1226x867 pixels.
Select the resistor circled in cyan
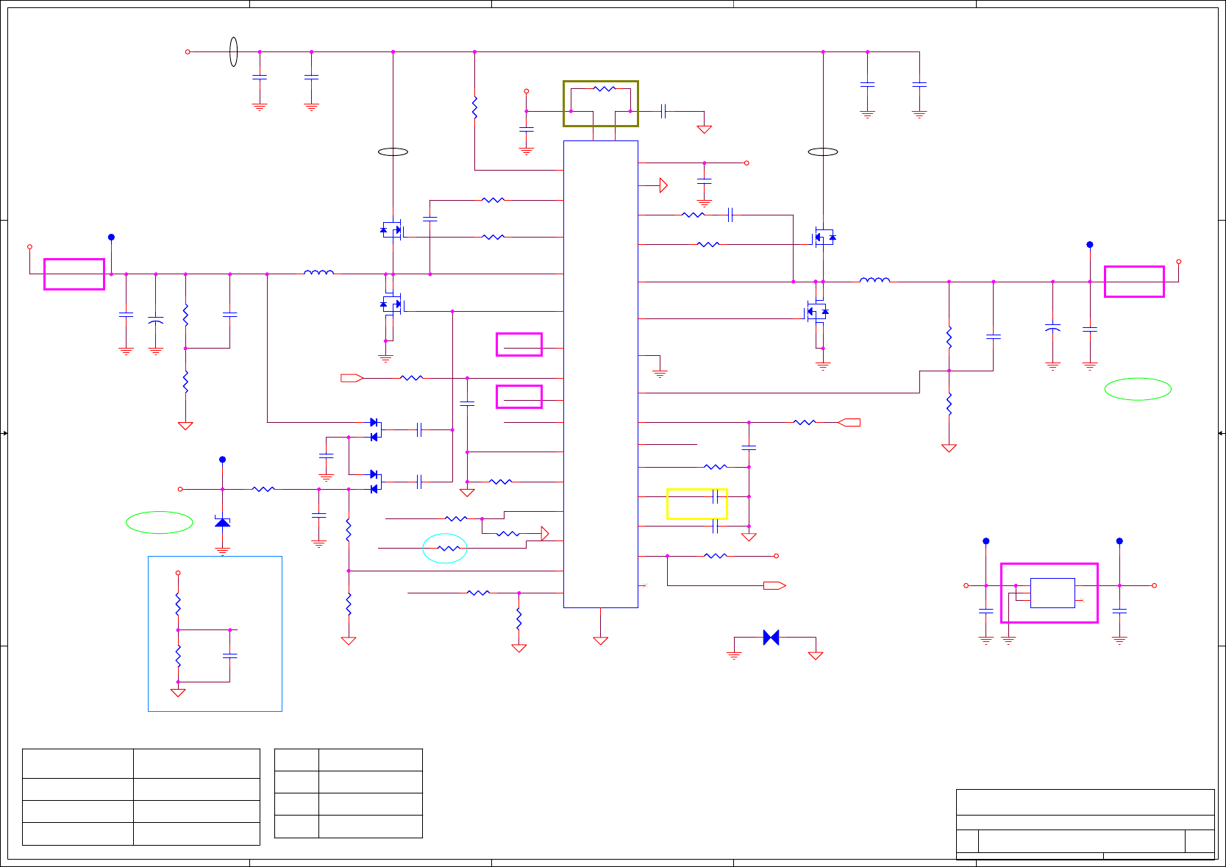point(449,549)
